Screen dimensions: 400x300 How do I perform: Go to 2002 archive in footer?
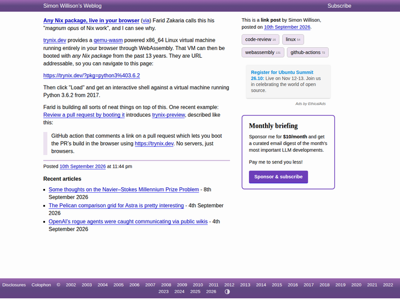click(x=71, y=284)
